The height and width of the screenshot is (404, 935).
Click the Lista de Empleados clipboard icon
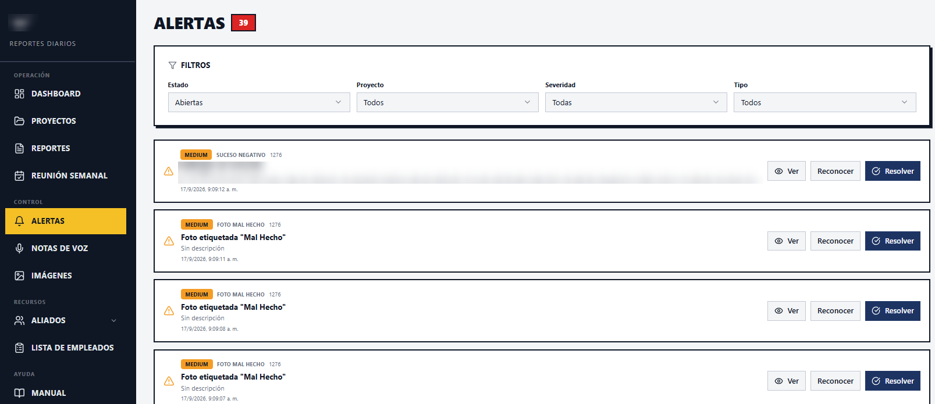(x=19, y=348)
